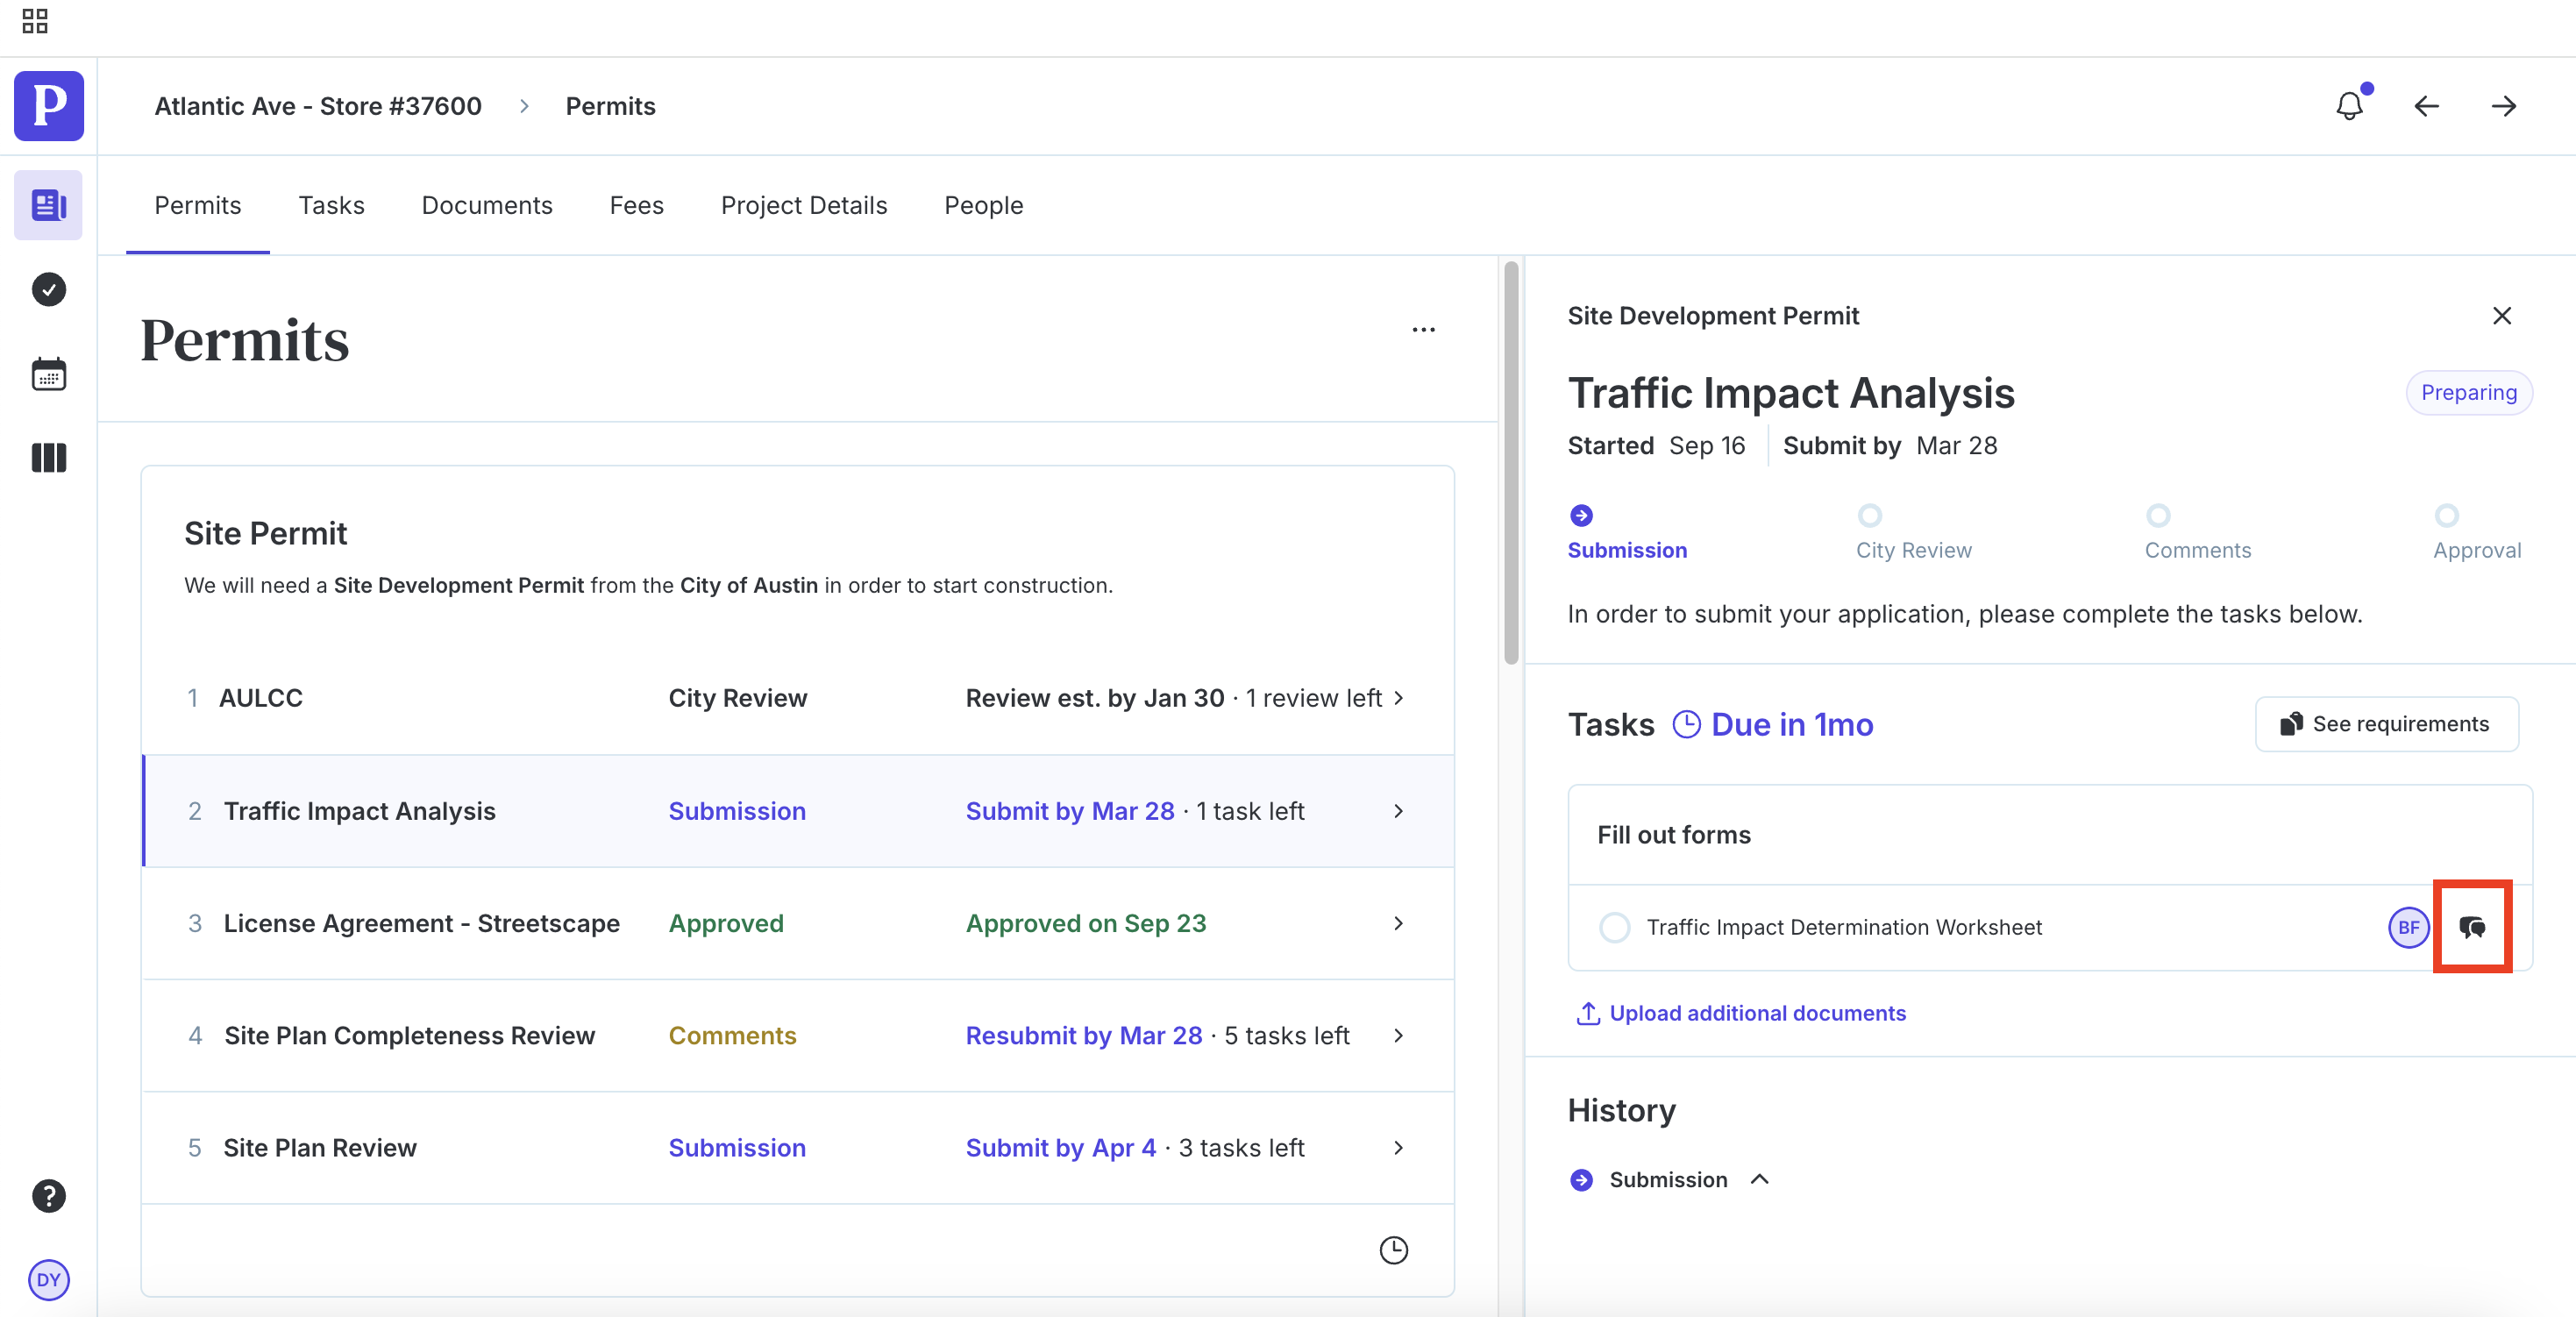Screen dimensions: 2576x1317
Task: Open the board columns sidebar icon
Action: 48,458
